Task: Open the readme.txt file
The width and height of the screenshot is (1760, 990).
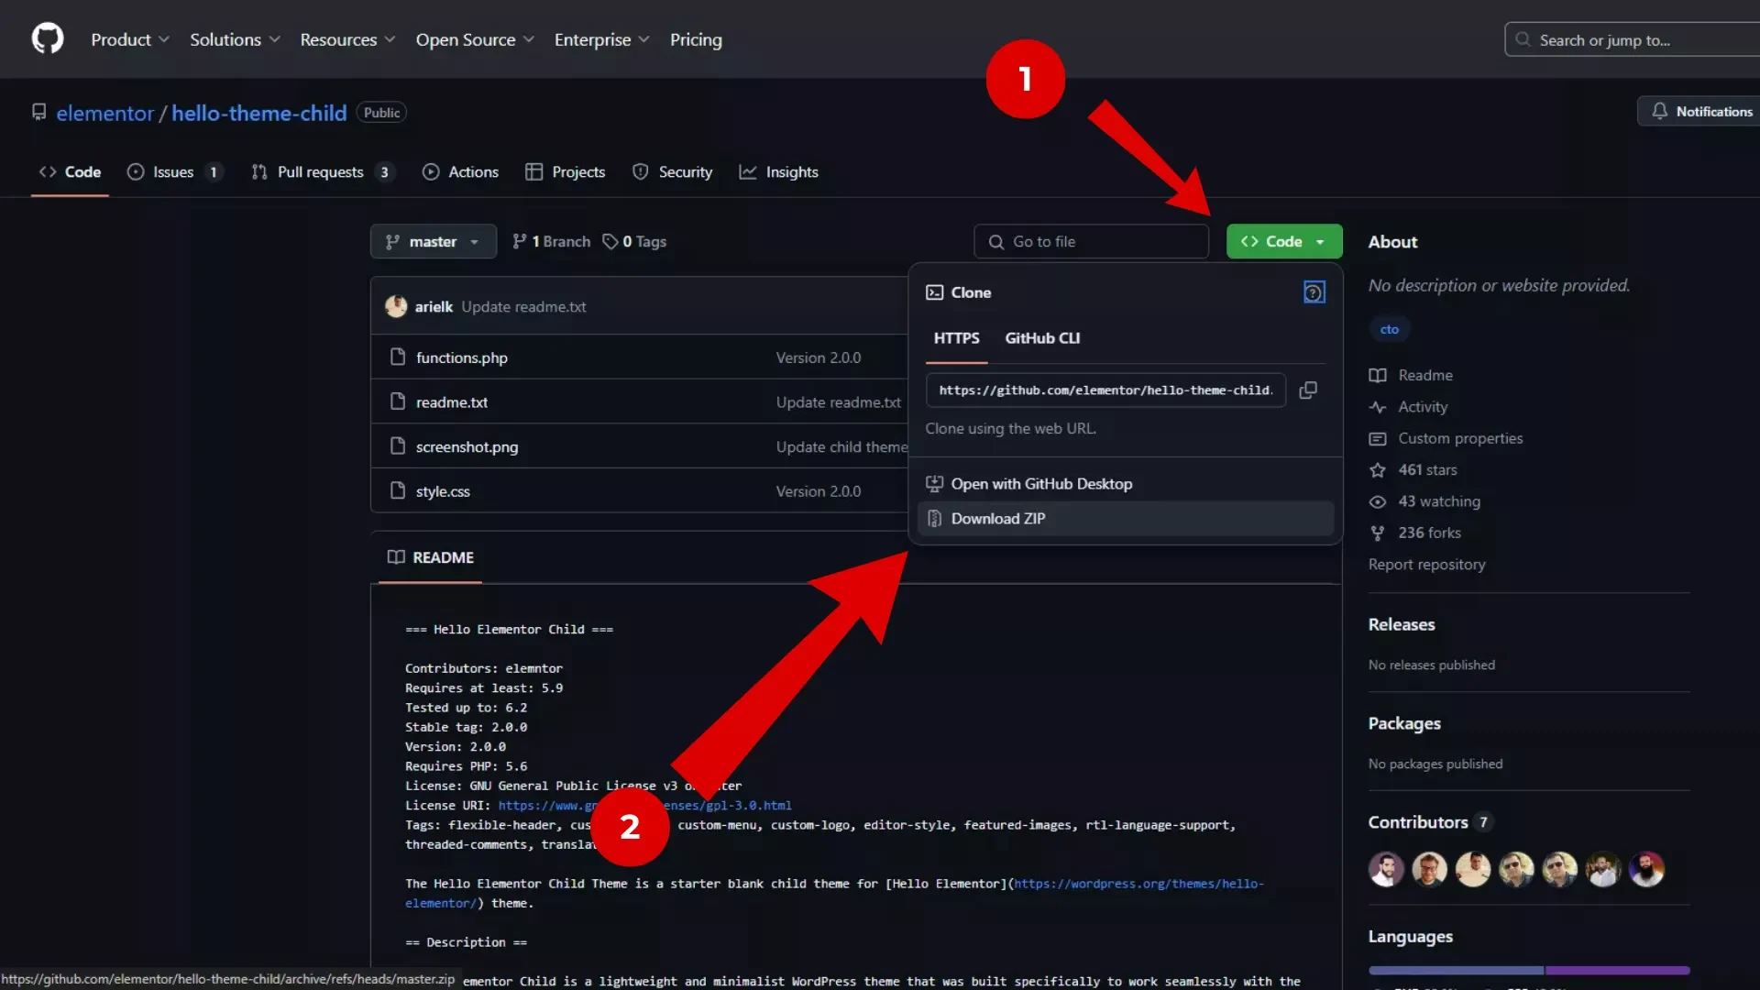Action: 451,401
